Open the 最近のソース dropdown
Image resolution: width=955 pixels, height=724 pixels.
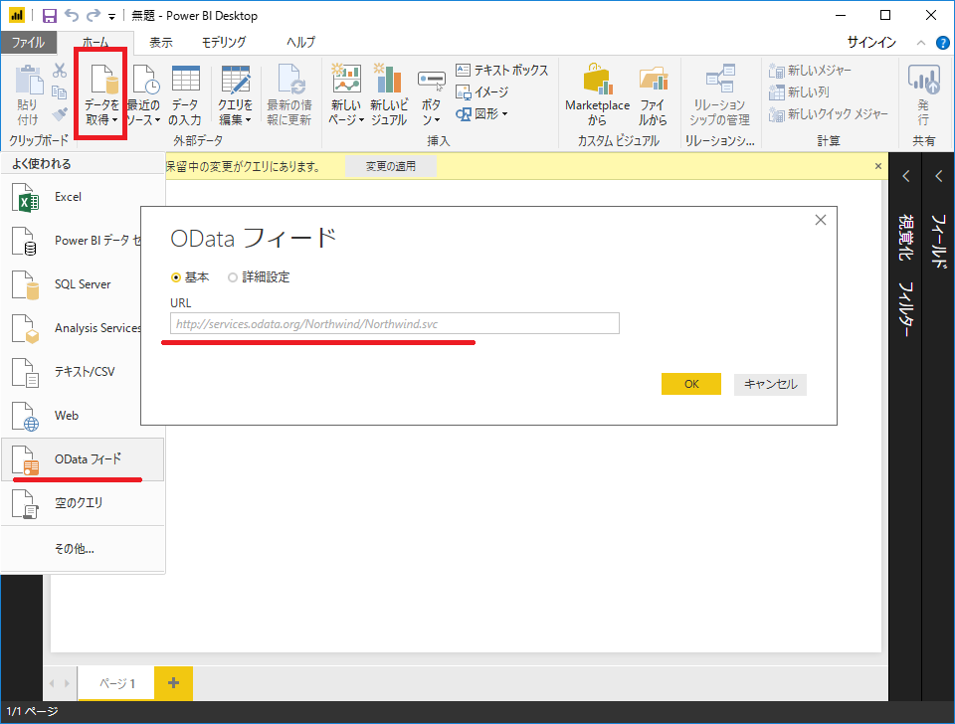click(x=143, y=95)
